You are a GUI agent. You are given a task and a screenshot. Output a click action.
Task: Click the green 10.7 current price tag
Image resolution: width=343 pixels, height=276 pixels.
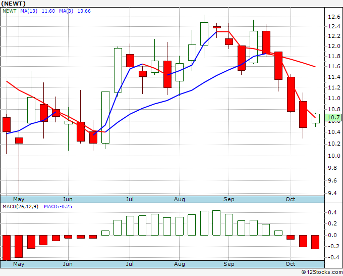pyautogui.click(x=333, y=117)
